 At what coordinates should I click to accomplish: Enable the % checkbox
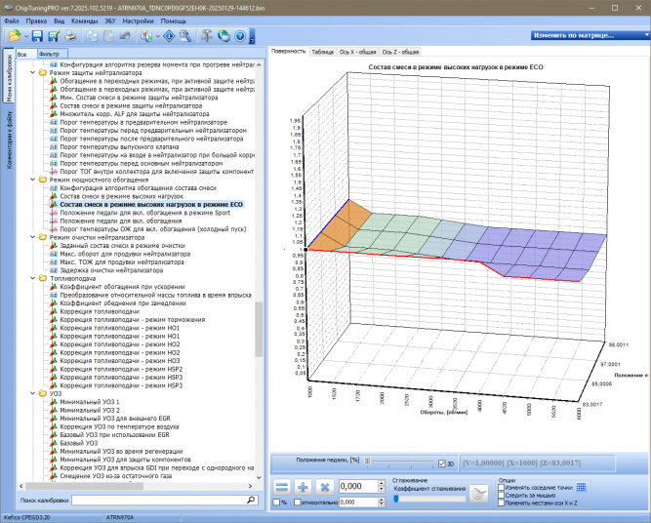[x=276, y=503]
